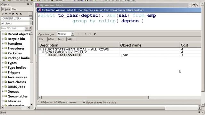Click the lightning bolt icon in the Objects toolbar

pos(17,14)
